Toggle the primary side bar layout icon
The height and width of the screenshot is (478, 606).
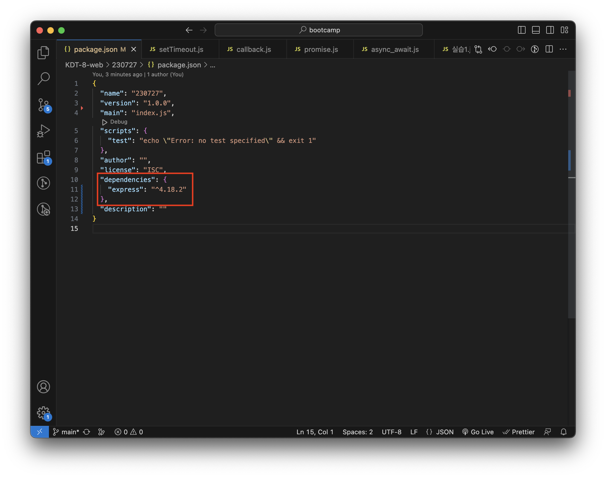click(521, 30)
